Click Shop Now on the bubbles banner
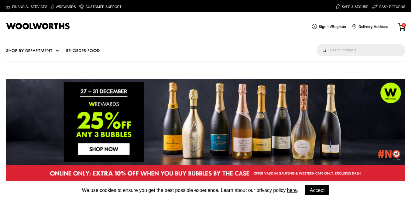 pyautogui.click(x=104, y=149)
